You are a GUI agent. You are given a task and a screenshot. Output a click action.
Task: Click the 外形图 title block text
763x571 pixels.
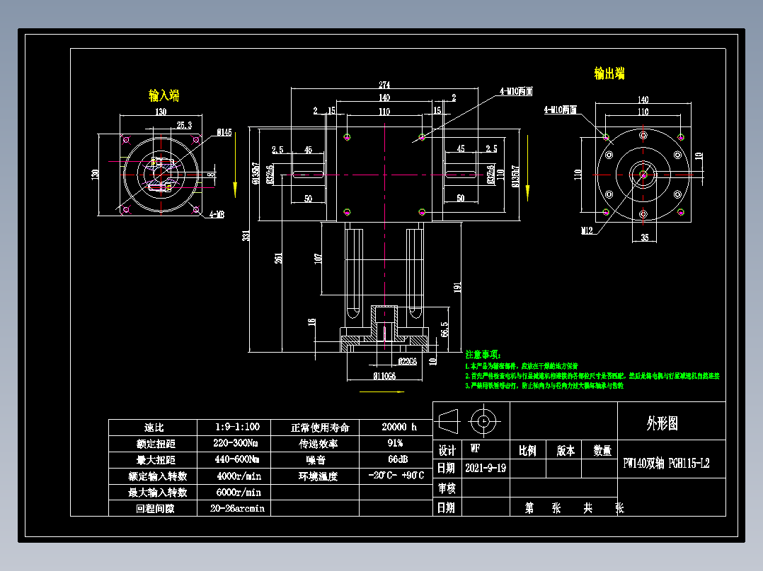pyautogui.click(x=662, y=422)
